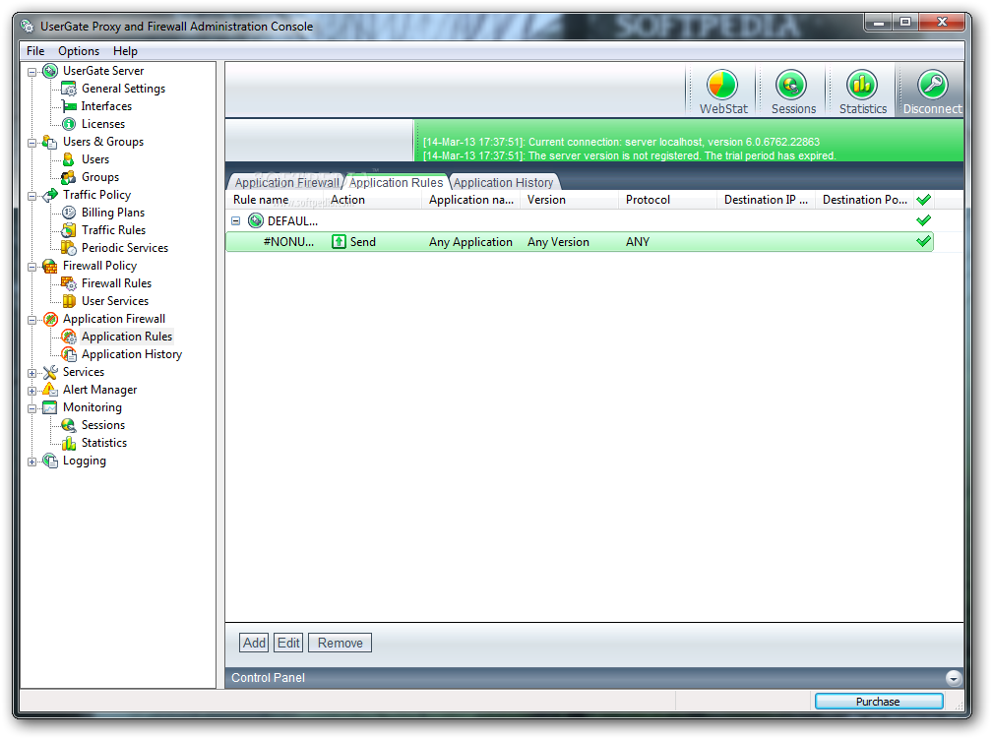
Task: Click the Purchase button
Action: click(878, 702)
